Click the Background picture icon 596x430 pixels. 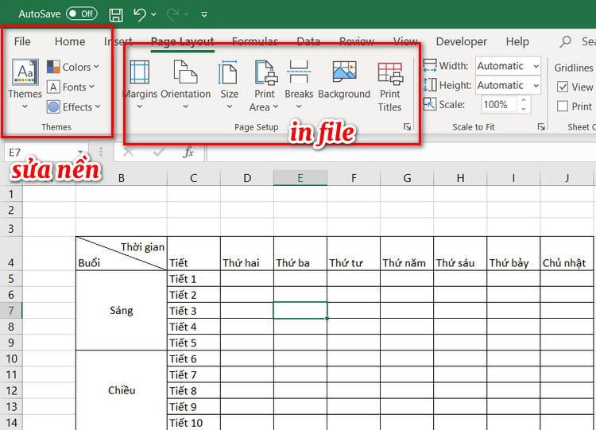click(x=344, y=71)
